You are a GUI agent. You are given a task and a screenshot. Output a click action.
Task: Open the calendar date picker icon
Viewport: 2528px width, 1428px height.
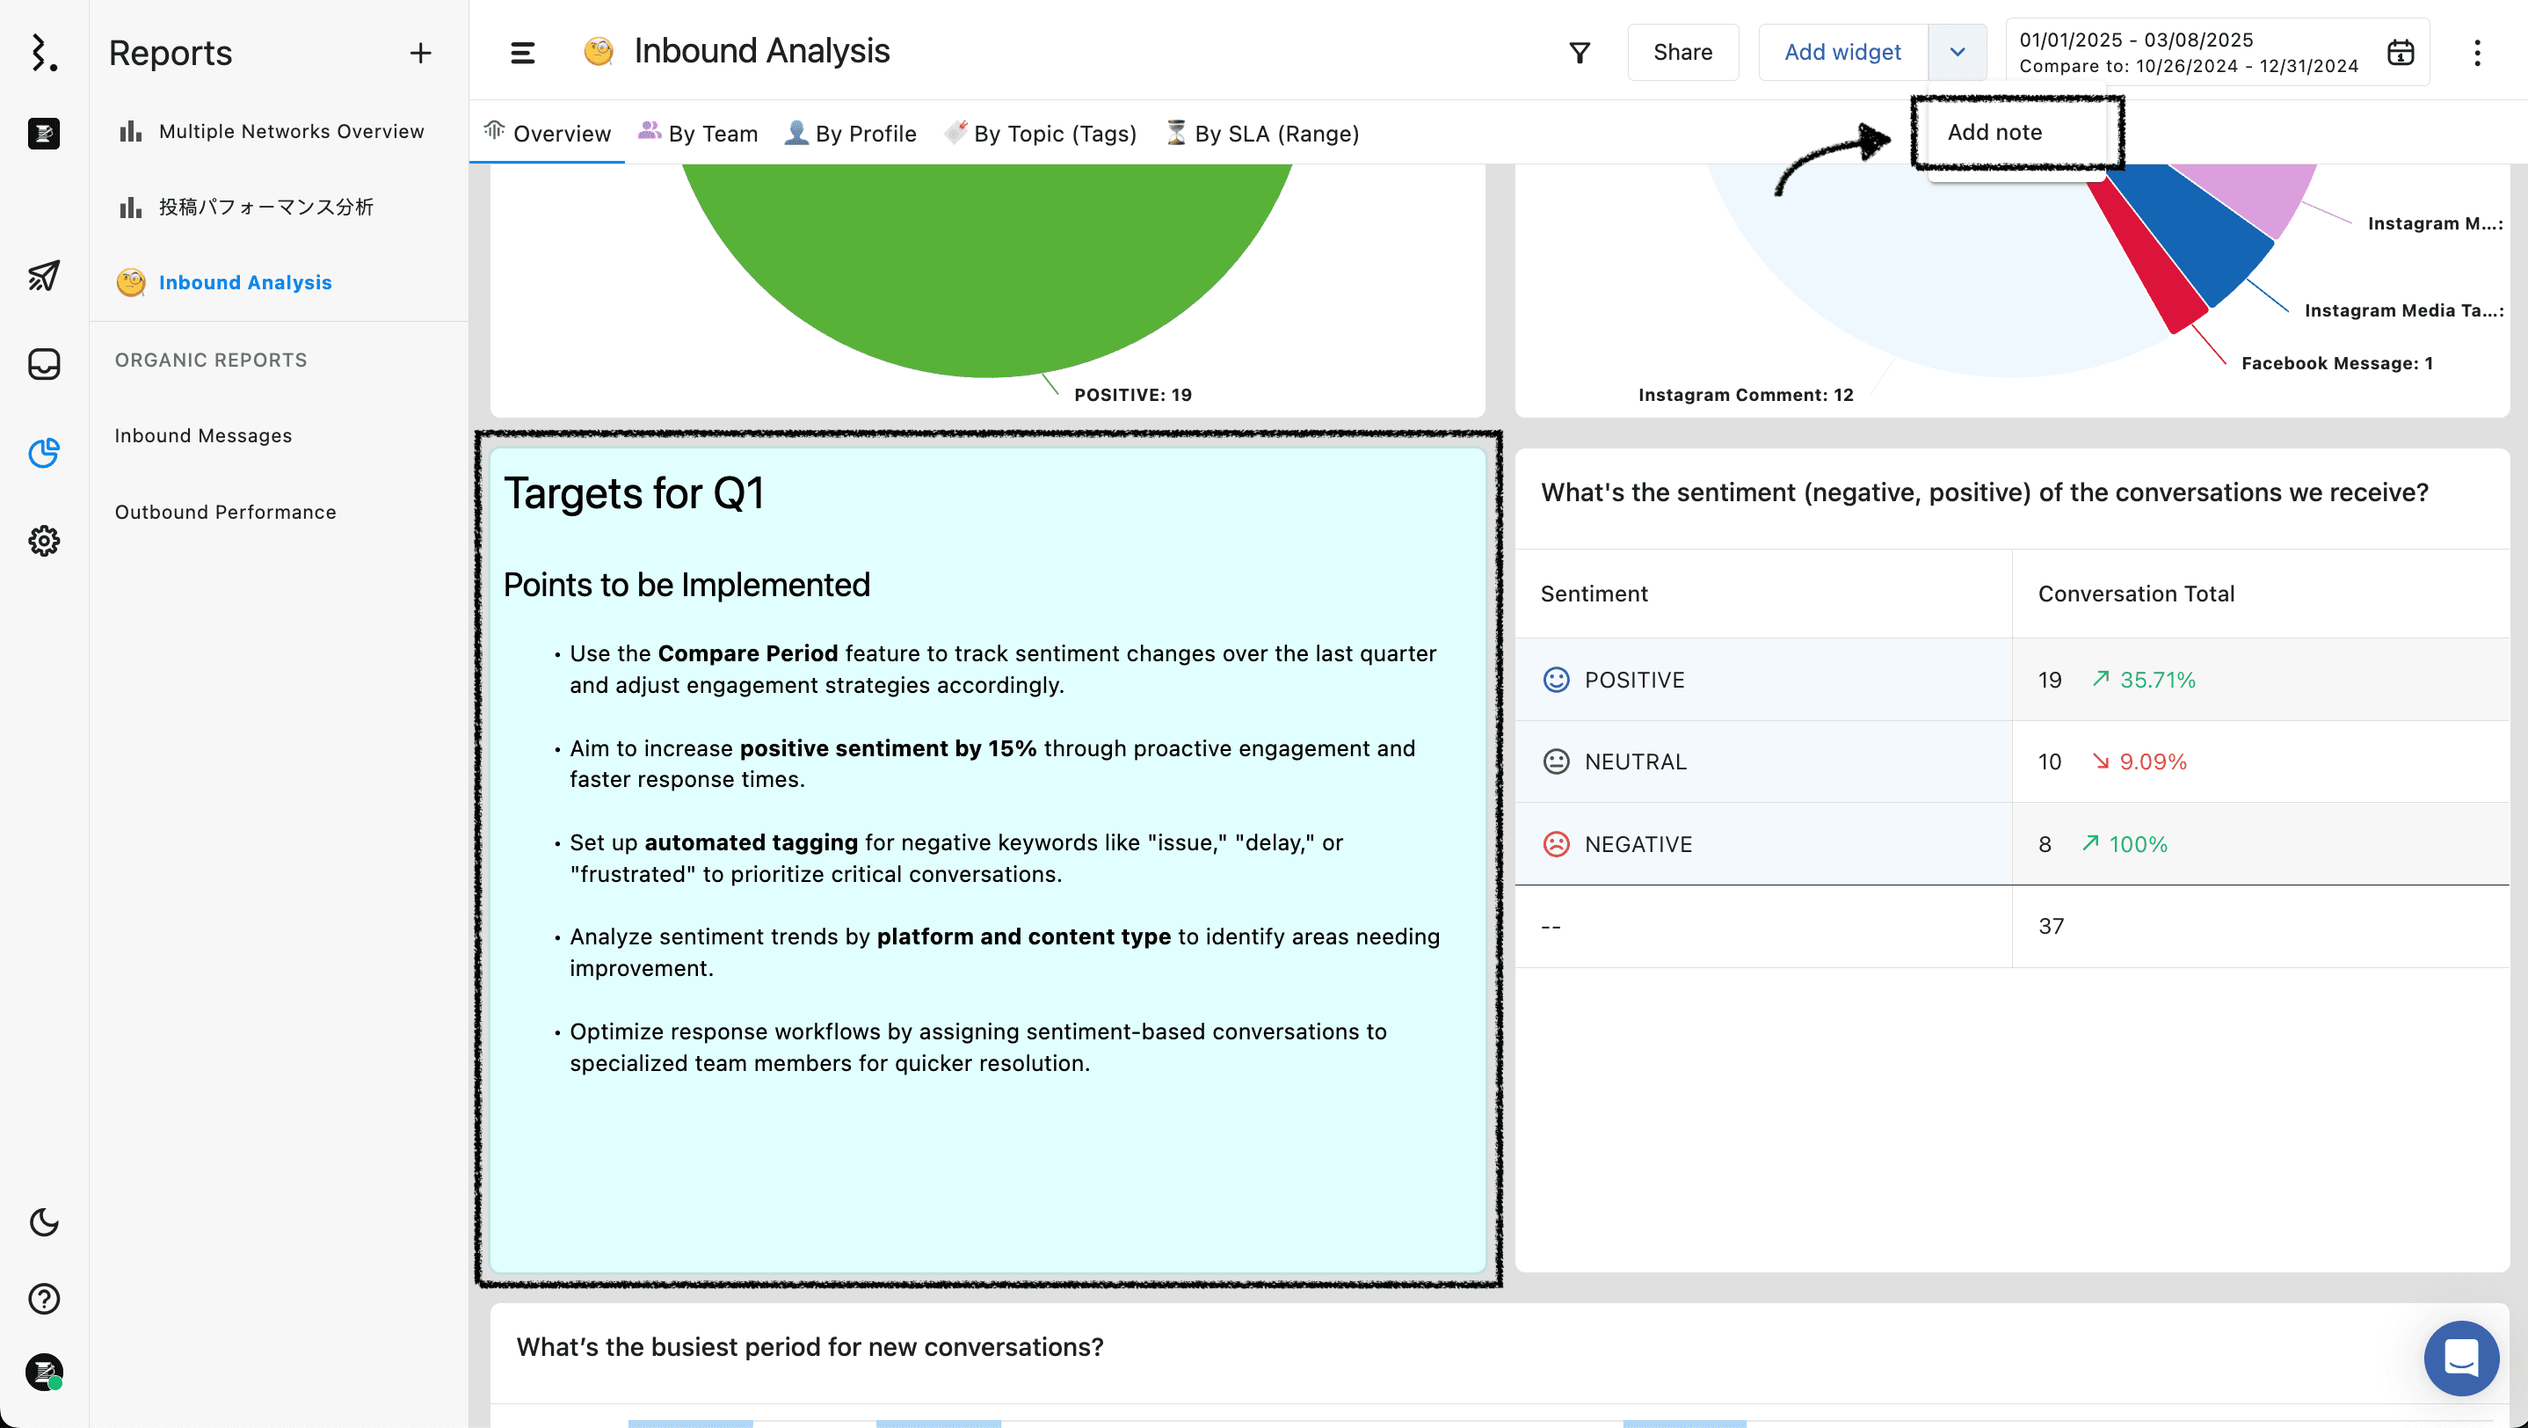pos(2401,52)
